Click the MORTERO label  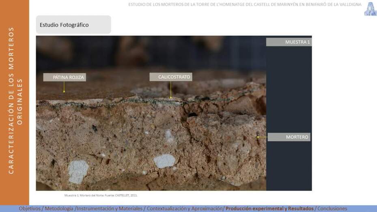pos(289,137)
